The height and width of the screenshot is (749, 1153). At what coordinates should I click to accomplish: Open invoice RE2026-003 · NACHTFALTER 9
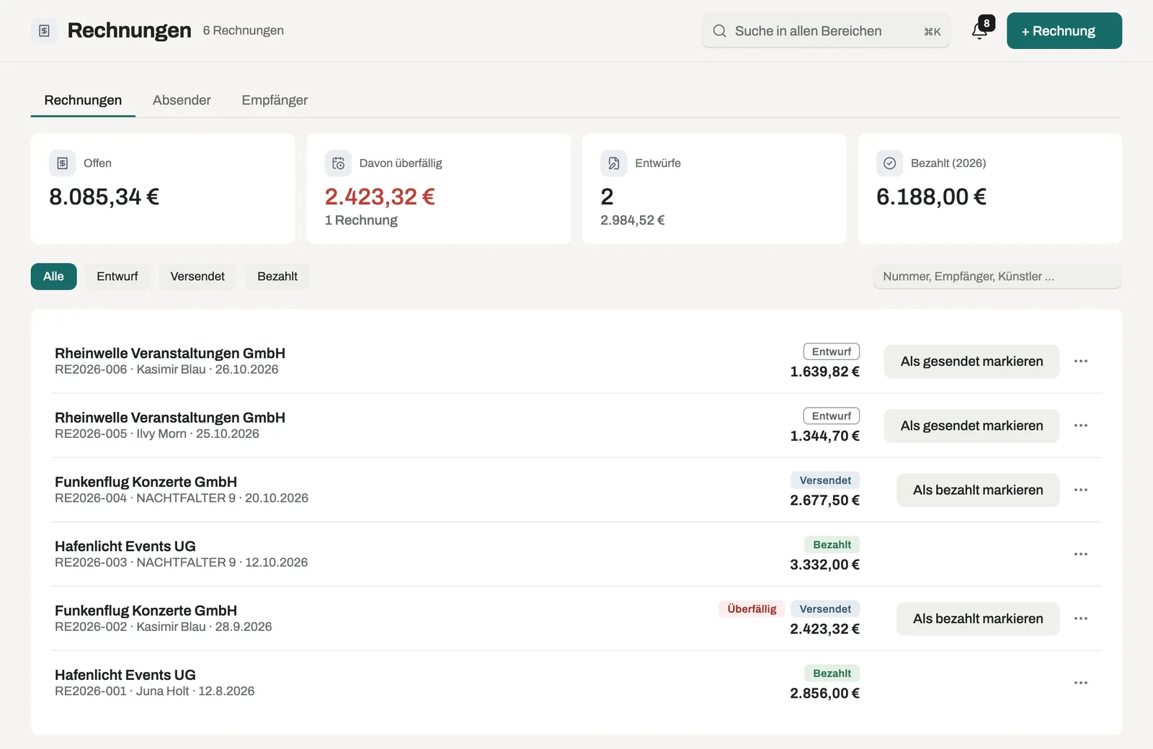pyautogui.click(x=576, y=555)
